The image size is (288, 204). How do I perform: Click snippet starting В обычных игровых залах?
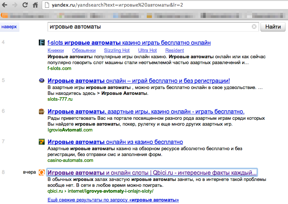tap(157, 182)
